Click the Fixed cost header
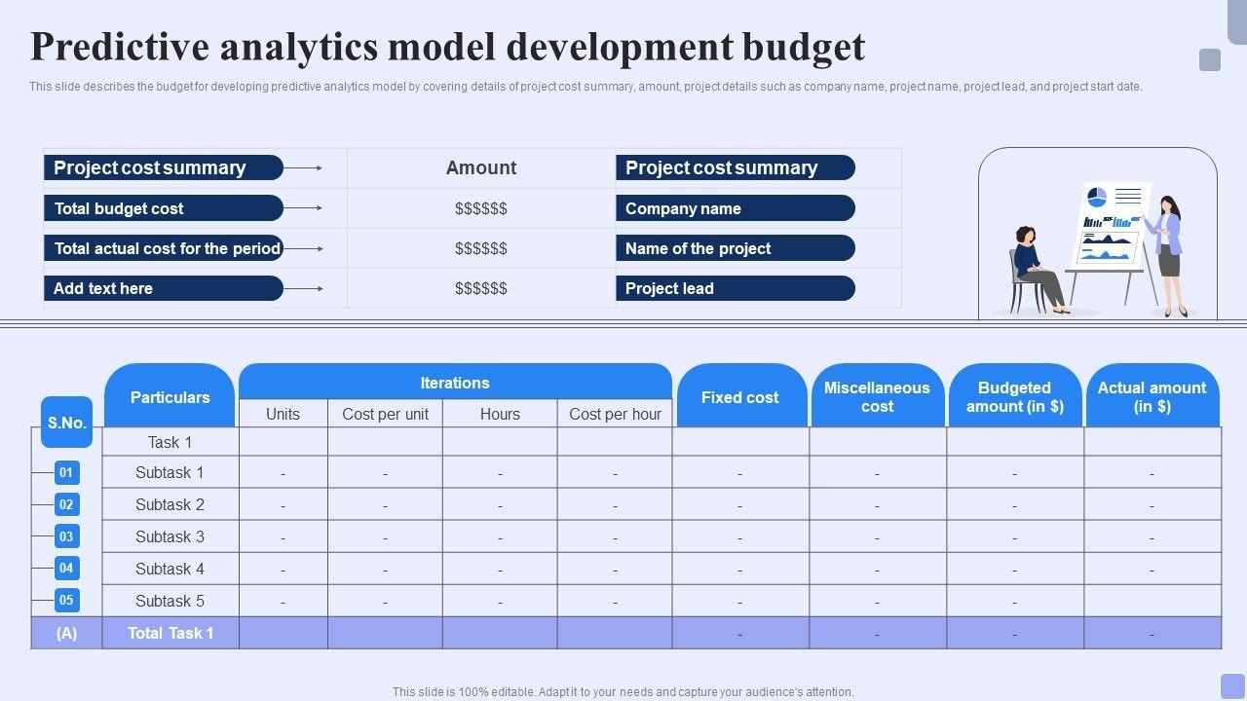 click(740, 397)
